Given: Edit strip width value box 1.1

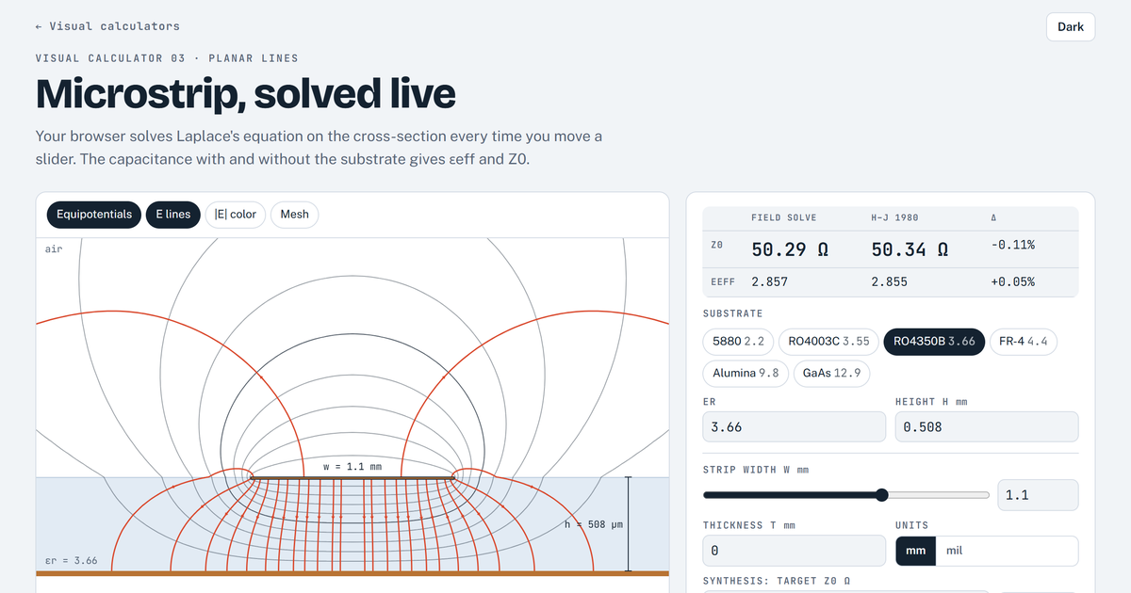Looking at the screenshot, I should click(1038, 495).
